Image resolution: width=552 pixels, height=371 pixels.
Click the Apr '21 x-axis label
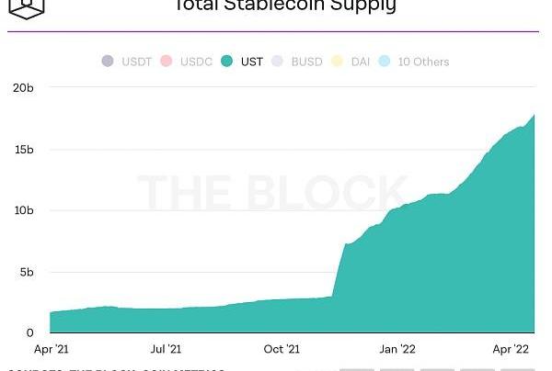coord(50,349)
